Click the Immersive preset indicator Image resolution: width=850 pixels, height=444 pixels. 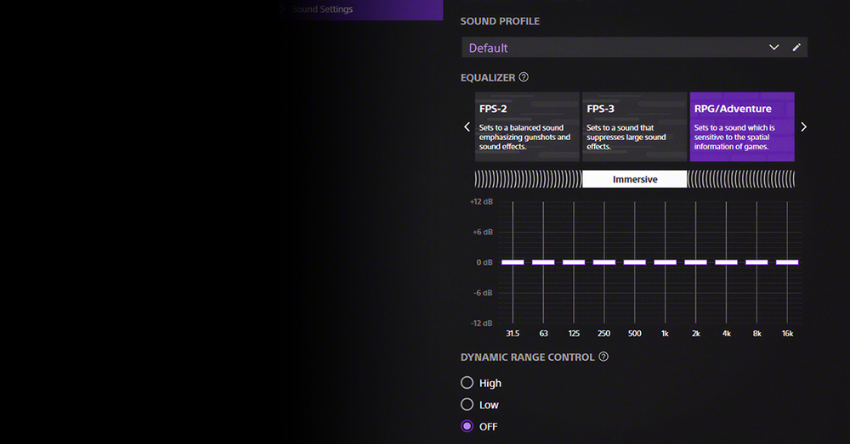634,179
